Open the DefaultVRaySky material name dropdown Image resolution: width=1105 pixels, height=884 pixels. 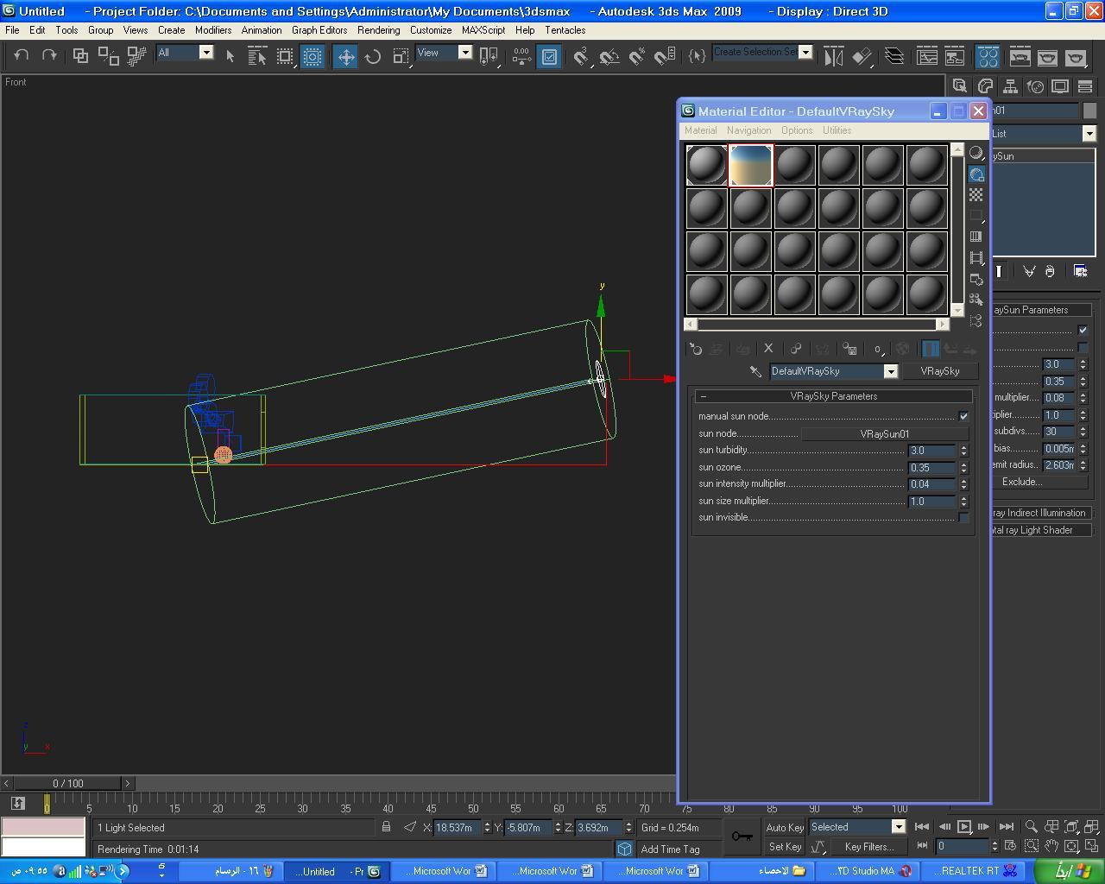click(x=890, y=371)
